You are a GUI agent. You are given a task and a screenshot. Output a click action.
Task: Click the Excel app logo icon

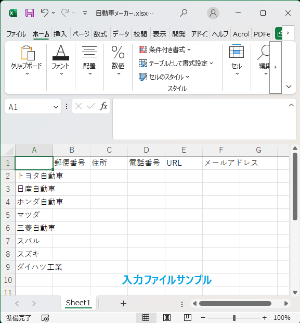pyautogui.click(x=13, y=13)
